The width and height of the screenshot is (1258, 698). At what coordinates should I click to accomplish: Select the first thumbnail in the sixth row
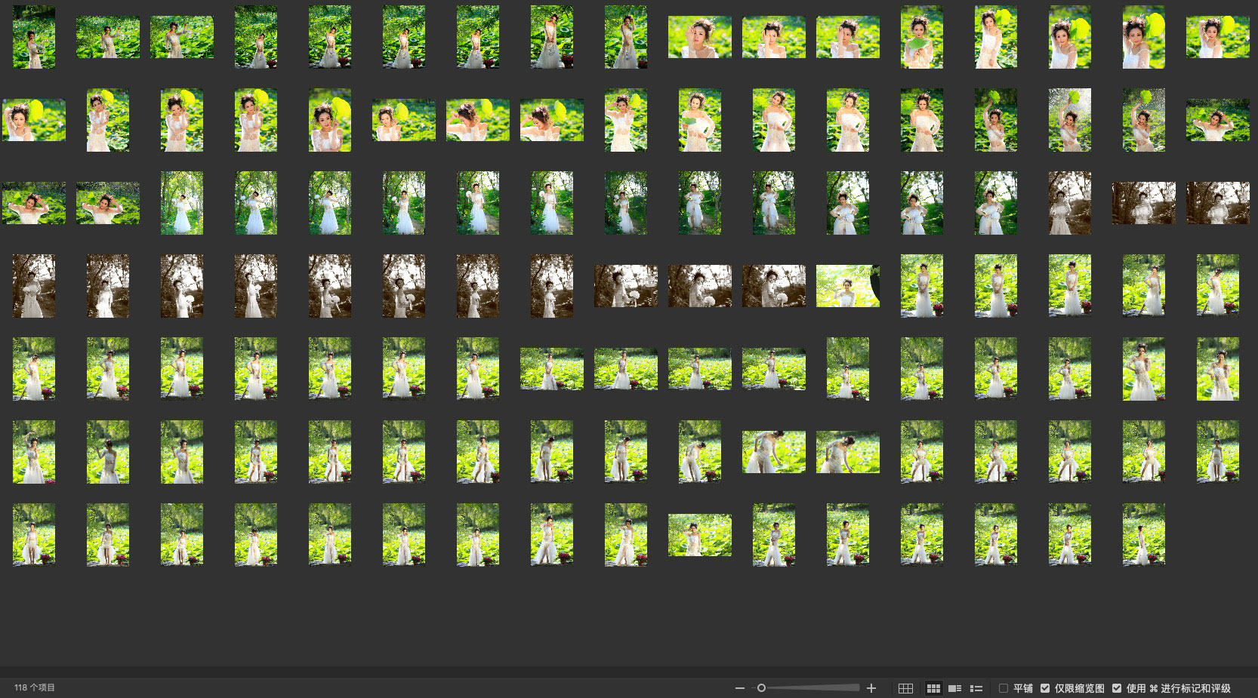pos(34,452)
